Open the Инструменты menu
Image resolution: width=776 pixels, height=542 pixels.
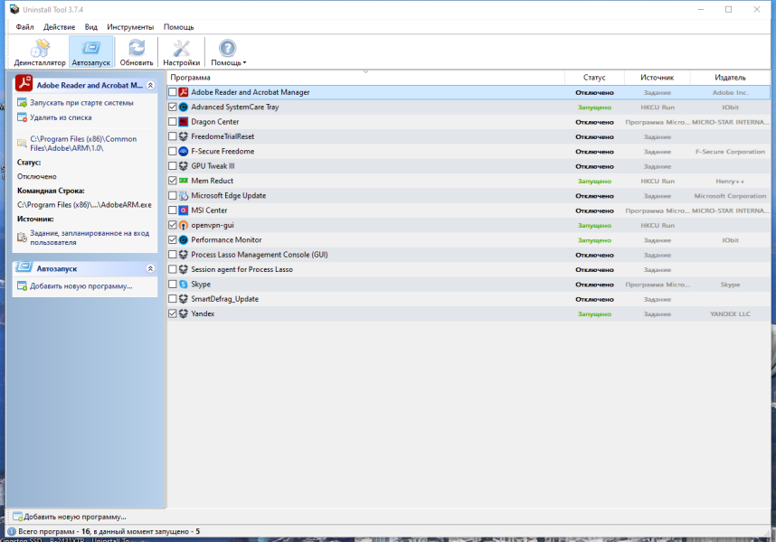tap(130, 27)
